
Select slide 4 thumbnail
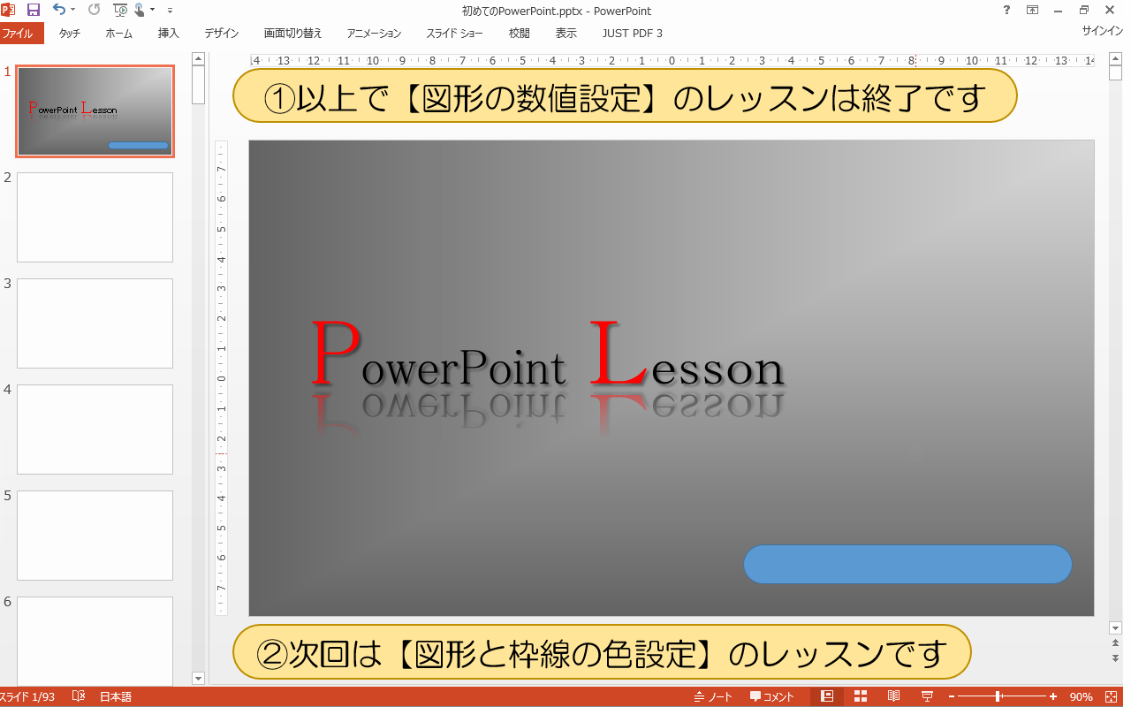pos(95,430)
